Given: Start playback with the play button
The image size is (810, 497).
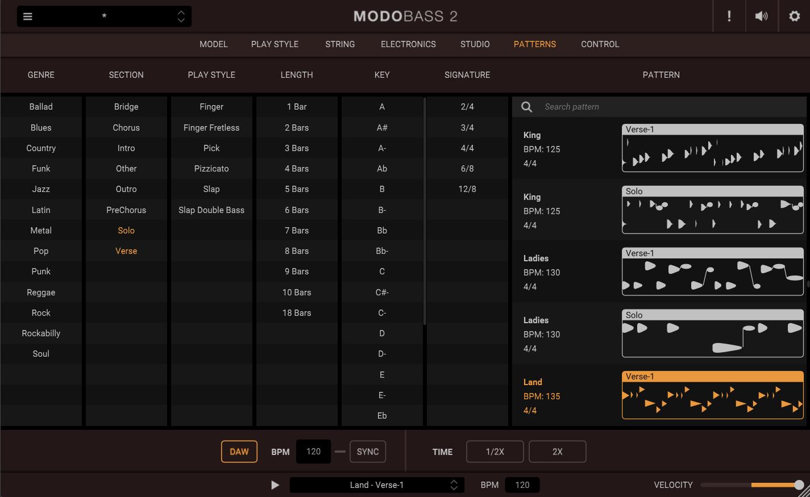Looking at the screenshot, I should pyautogui.click(x=275, y=485).
